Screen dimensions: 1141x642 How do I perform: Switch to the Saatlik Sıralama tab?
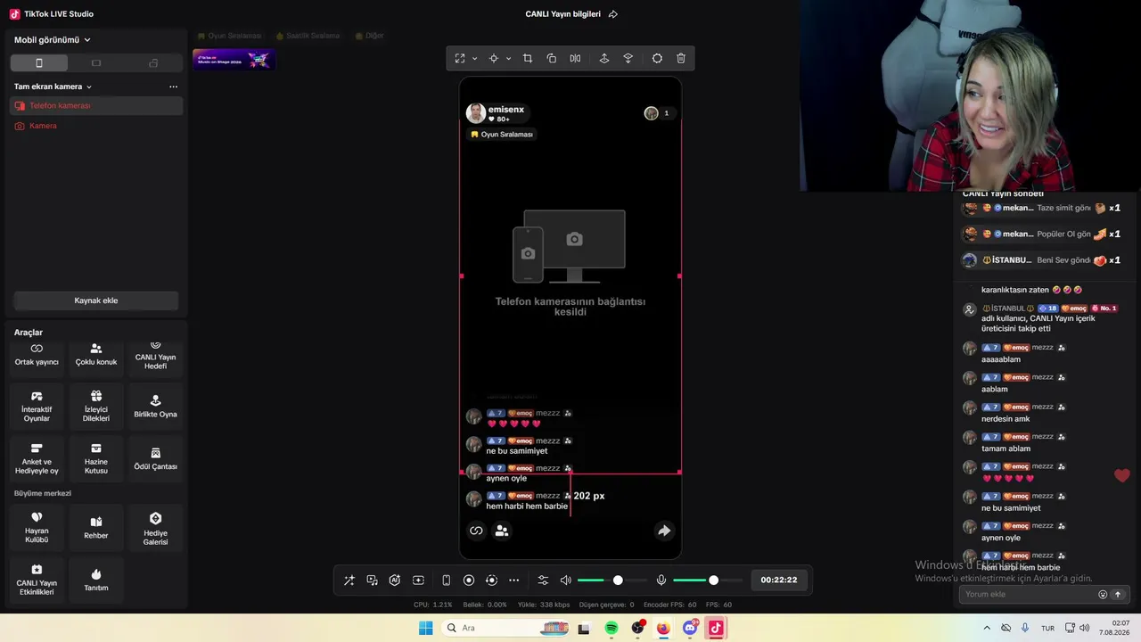pyautogui.click(x=308, y=36)
